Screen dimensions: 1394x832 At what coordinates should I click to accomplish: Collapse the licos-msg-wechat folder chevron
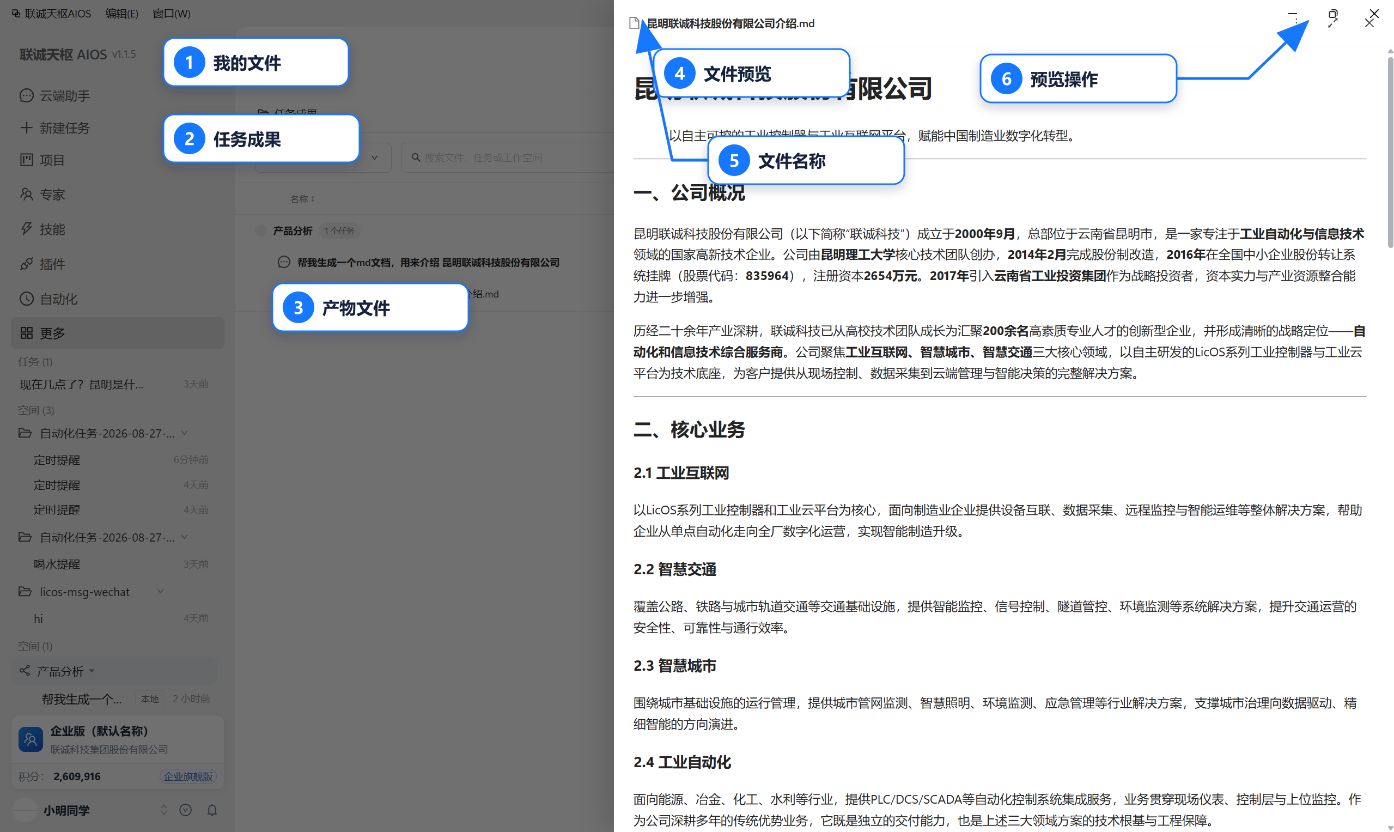(x=160, y=591)
